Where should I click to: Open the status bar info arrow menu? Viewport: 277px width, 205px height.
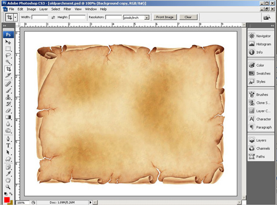(90, 202)
